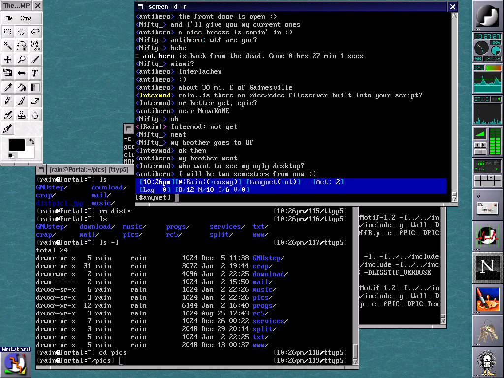Open the mail envelope dock app
The image size is (504, 378).
click(487, 204)
